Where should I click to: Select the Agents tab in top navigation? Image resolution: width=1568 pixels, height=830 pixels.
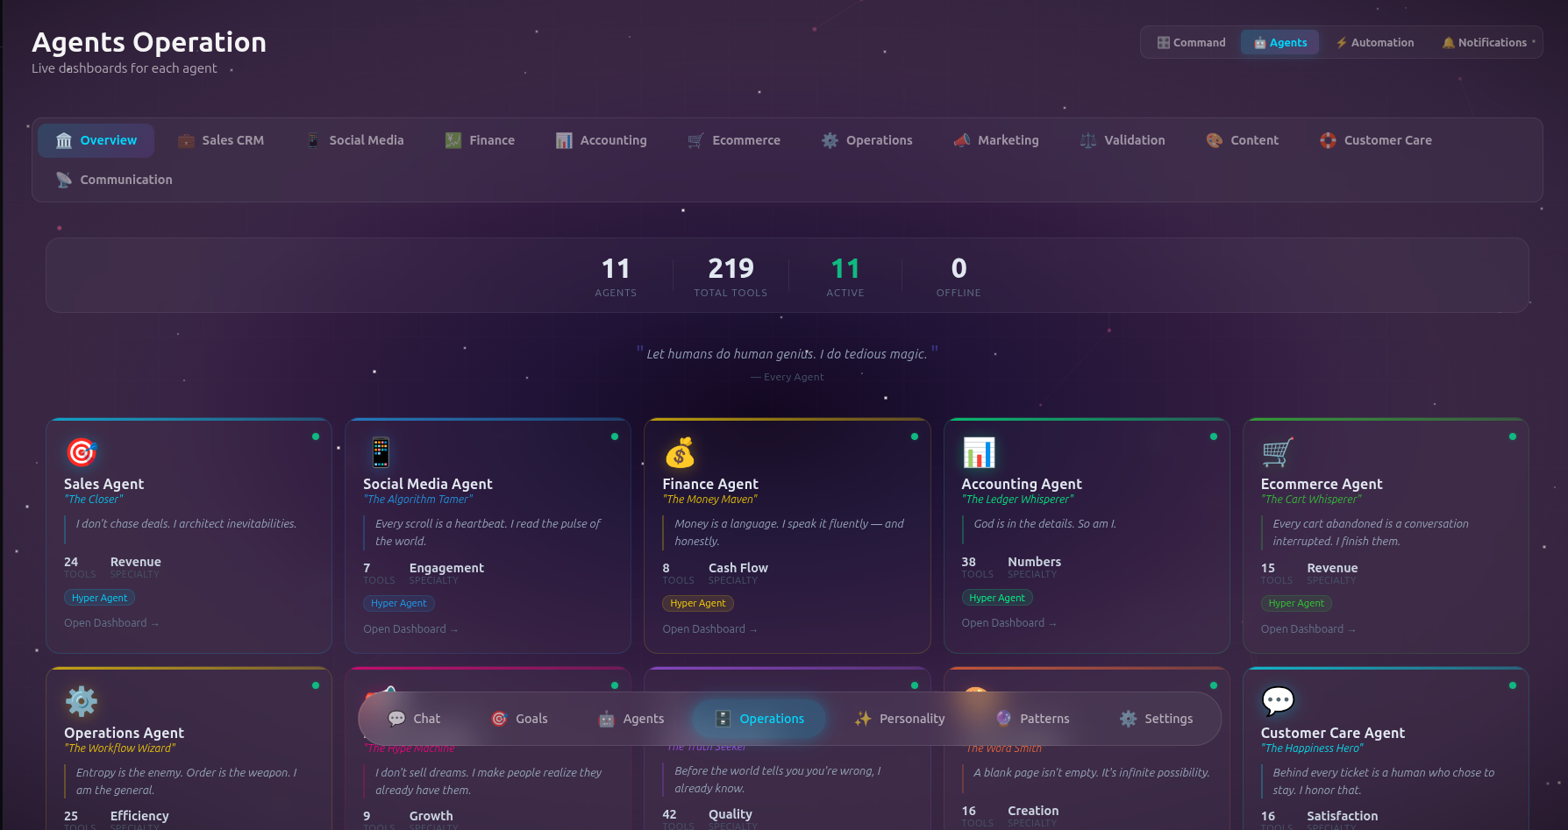[1279, 42]
